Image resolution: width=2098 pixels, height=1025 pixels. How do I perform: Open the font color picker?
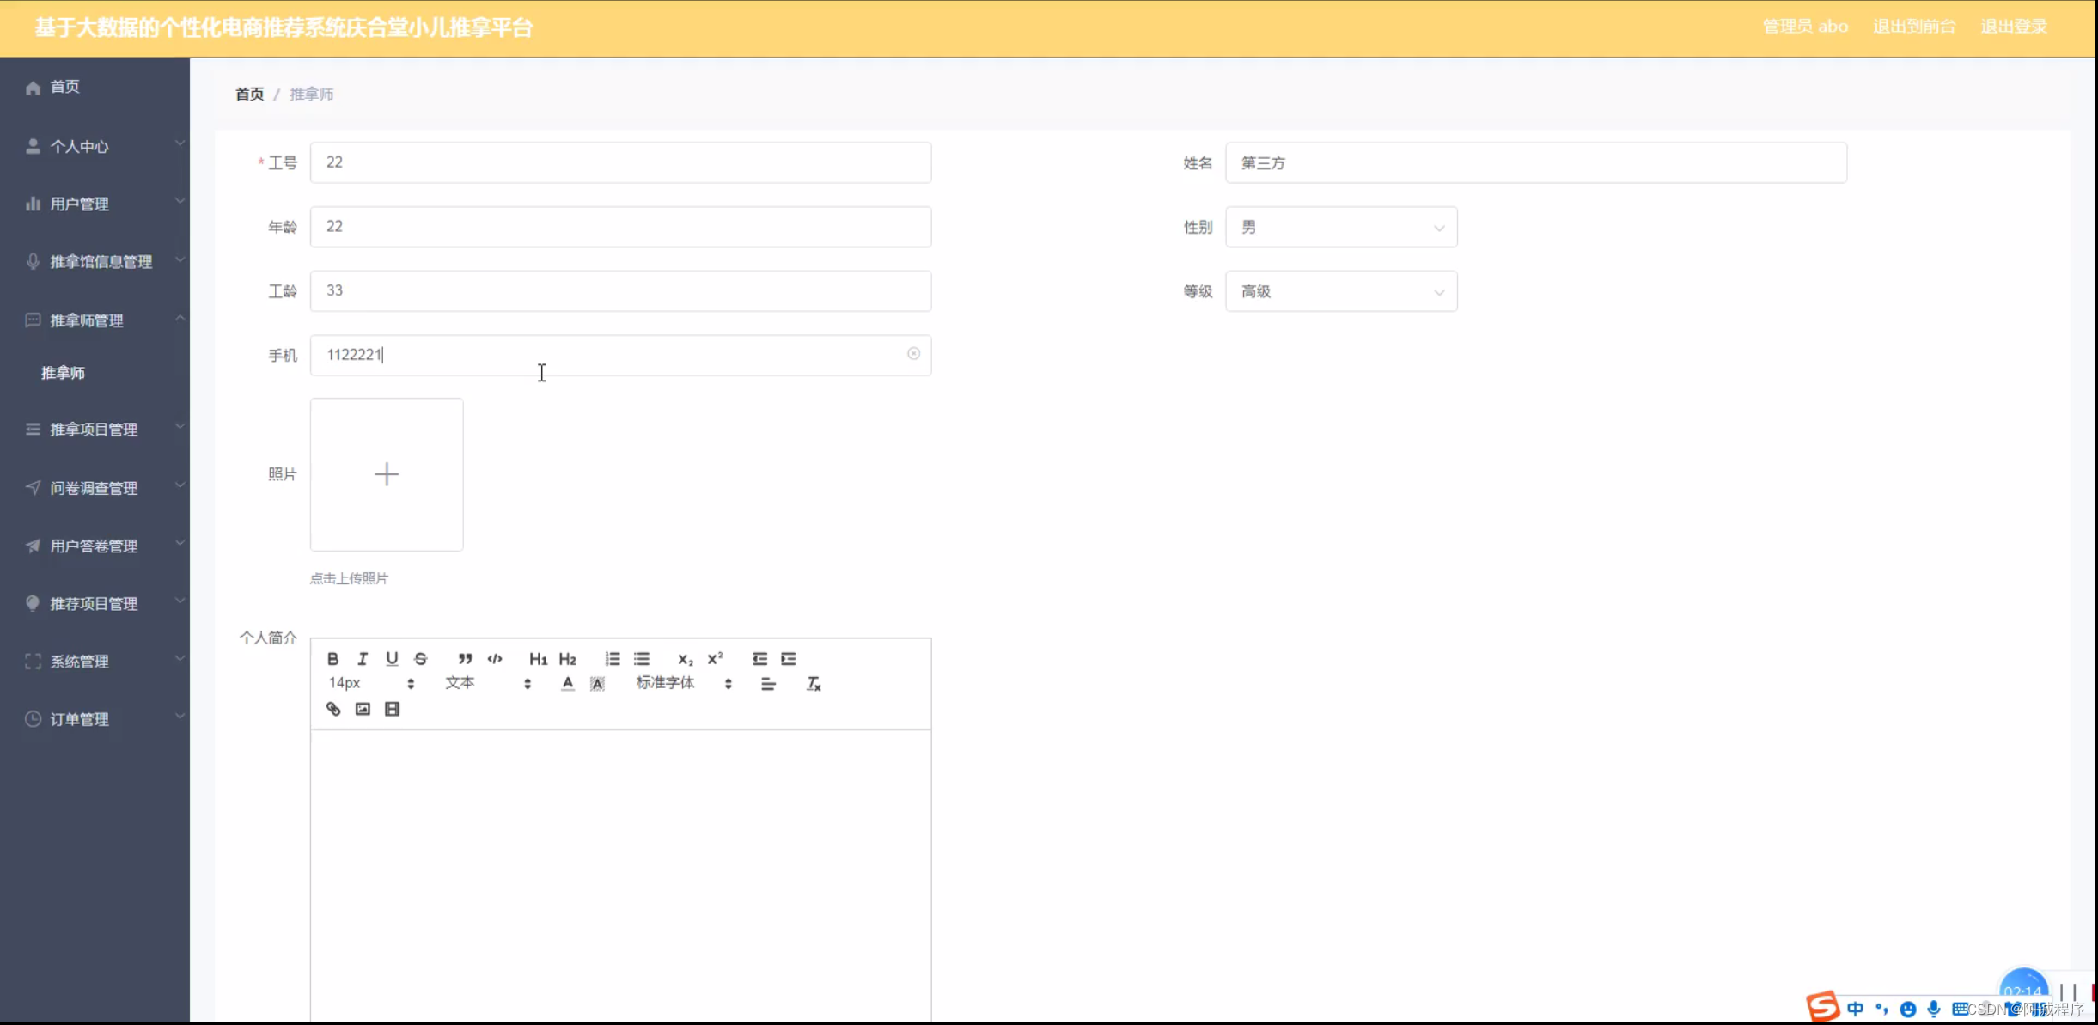click(x=568, y=683)
